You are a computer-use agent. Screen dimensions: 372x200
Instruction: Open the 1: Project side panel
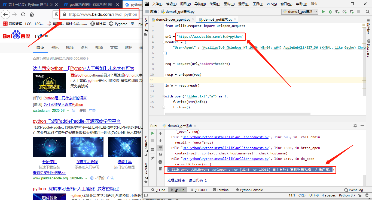click(146, 27)
